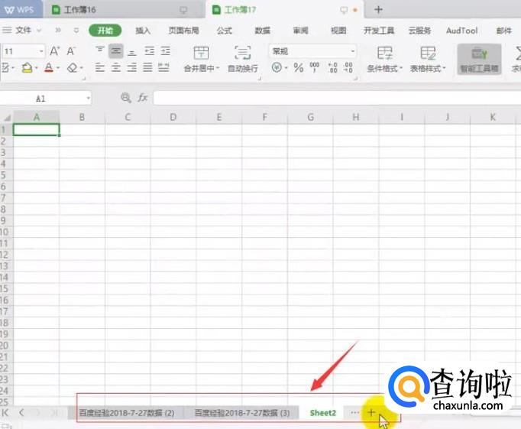Open the 视图 view tab

(x=338, y=31)
